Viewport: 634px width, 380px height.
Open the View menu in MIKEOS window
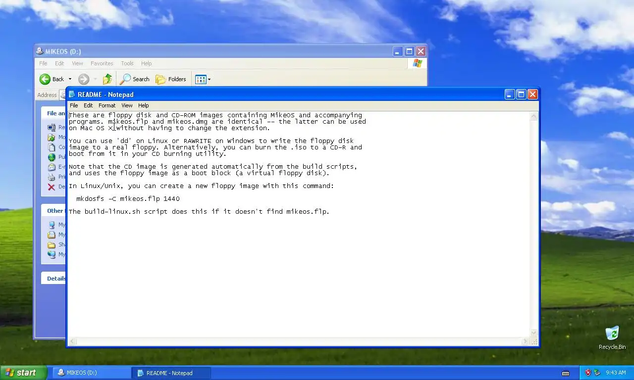pyautogui.click(x=77, y=63)
